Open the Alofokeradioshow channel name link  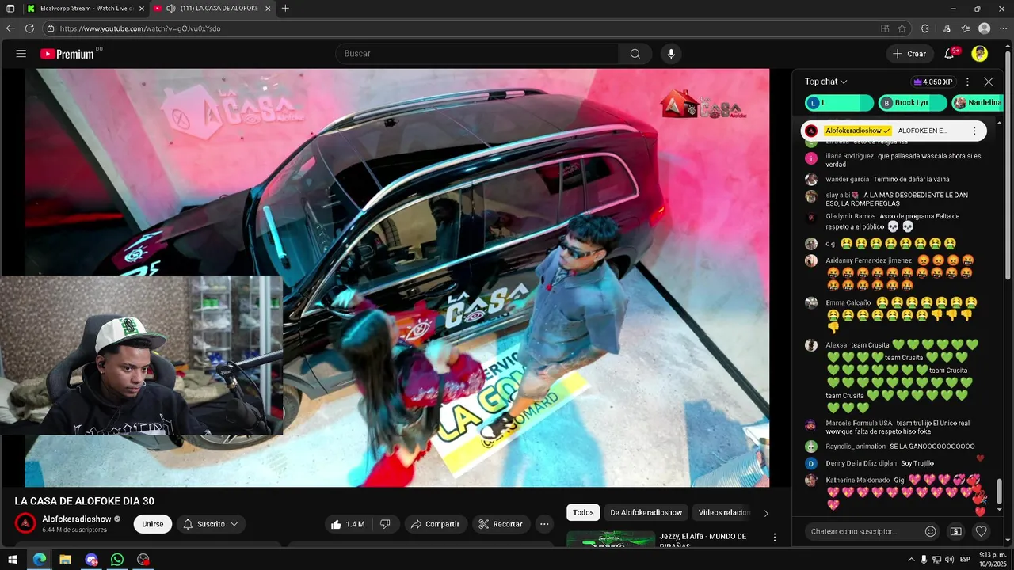[77, 519]
